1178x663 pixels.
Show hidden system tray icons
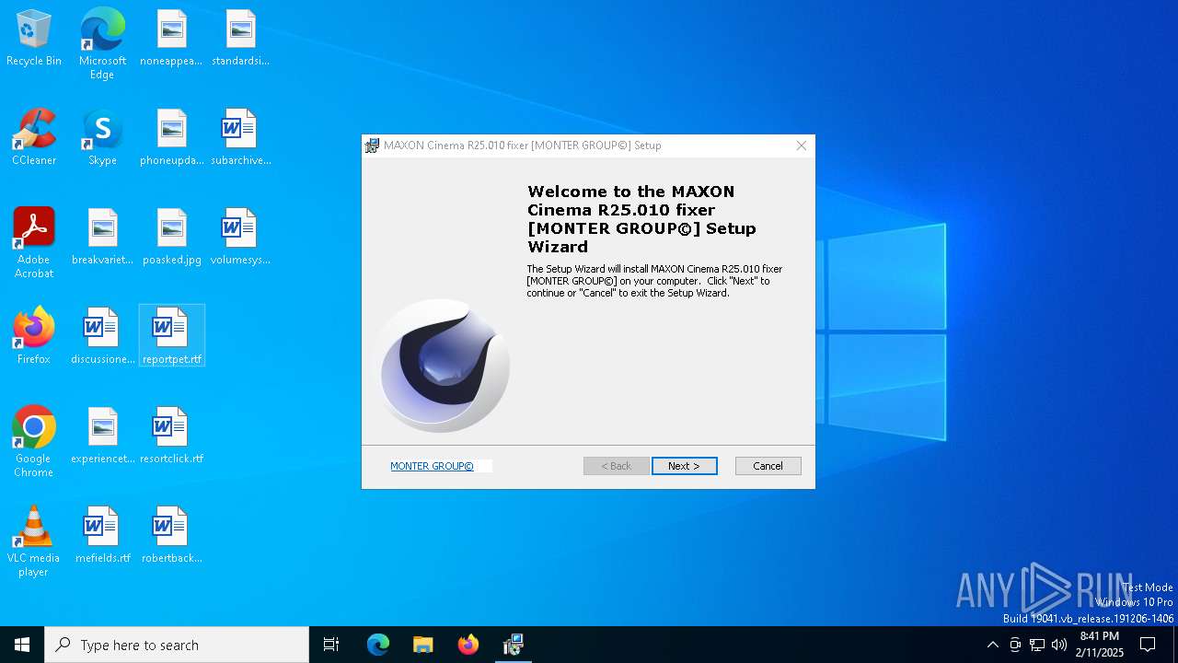[992, 645]
